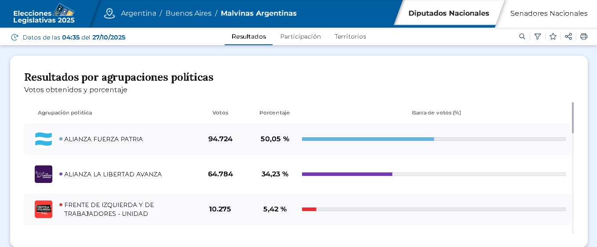Viewport: 597px width, 247px height.
Task: Click the favorites star icon
Action: click(x=553, y=37)
